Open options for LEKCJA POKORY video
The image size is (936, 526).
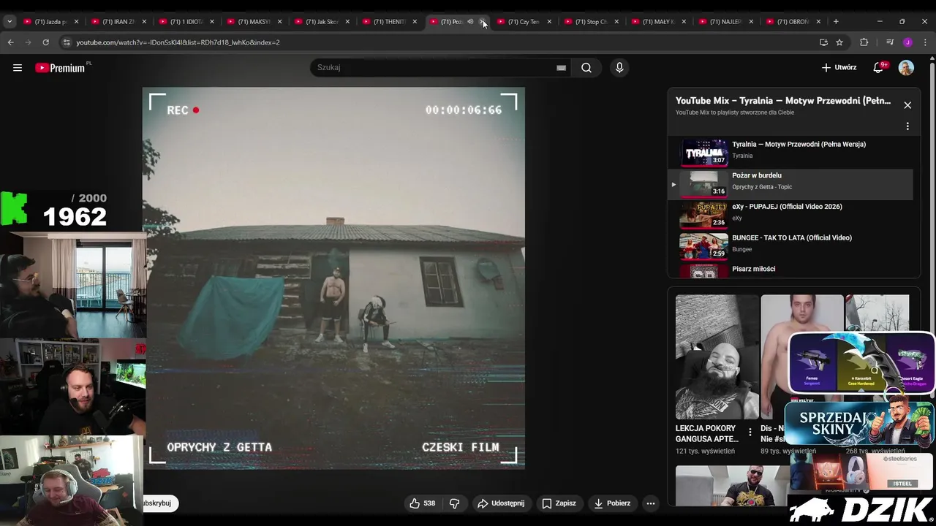(x=750, y=432)
